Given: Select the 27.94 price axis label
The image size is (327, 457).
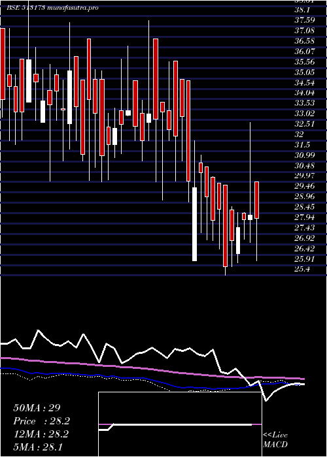Looking at the screenshot, I should (305, 217).
